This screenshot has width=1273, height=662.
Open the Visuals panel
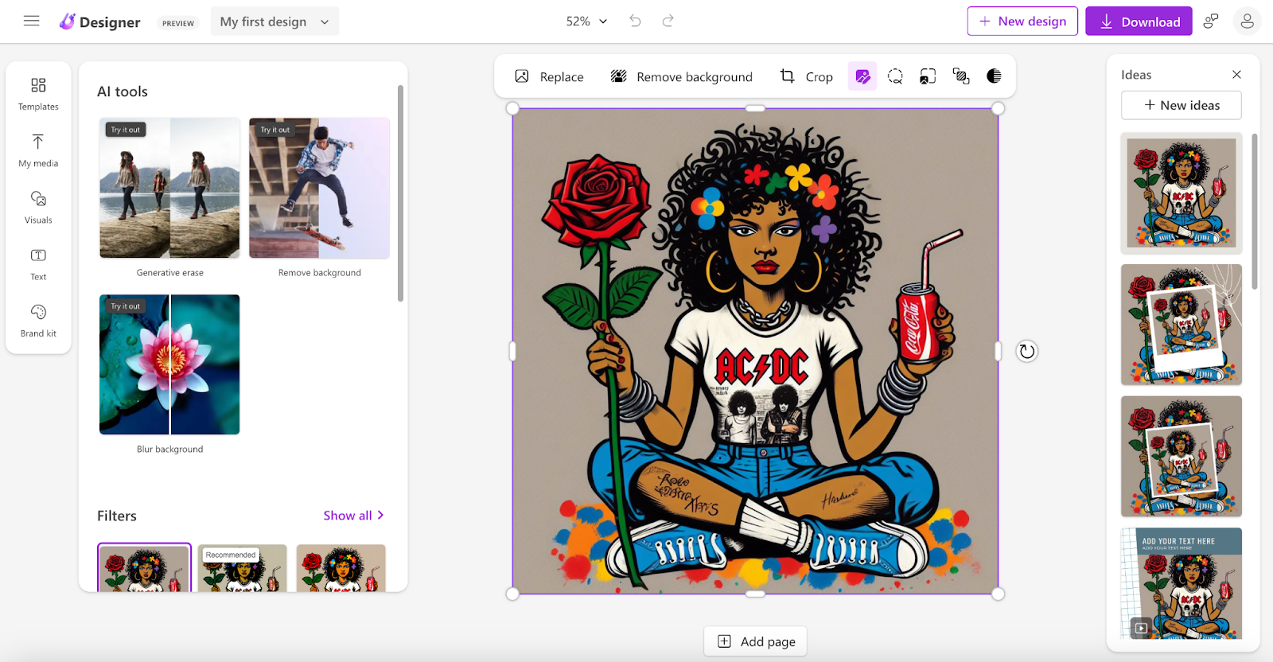click(x=38, y=207)
